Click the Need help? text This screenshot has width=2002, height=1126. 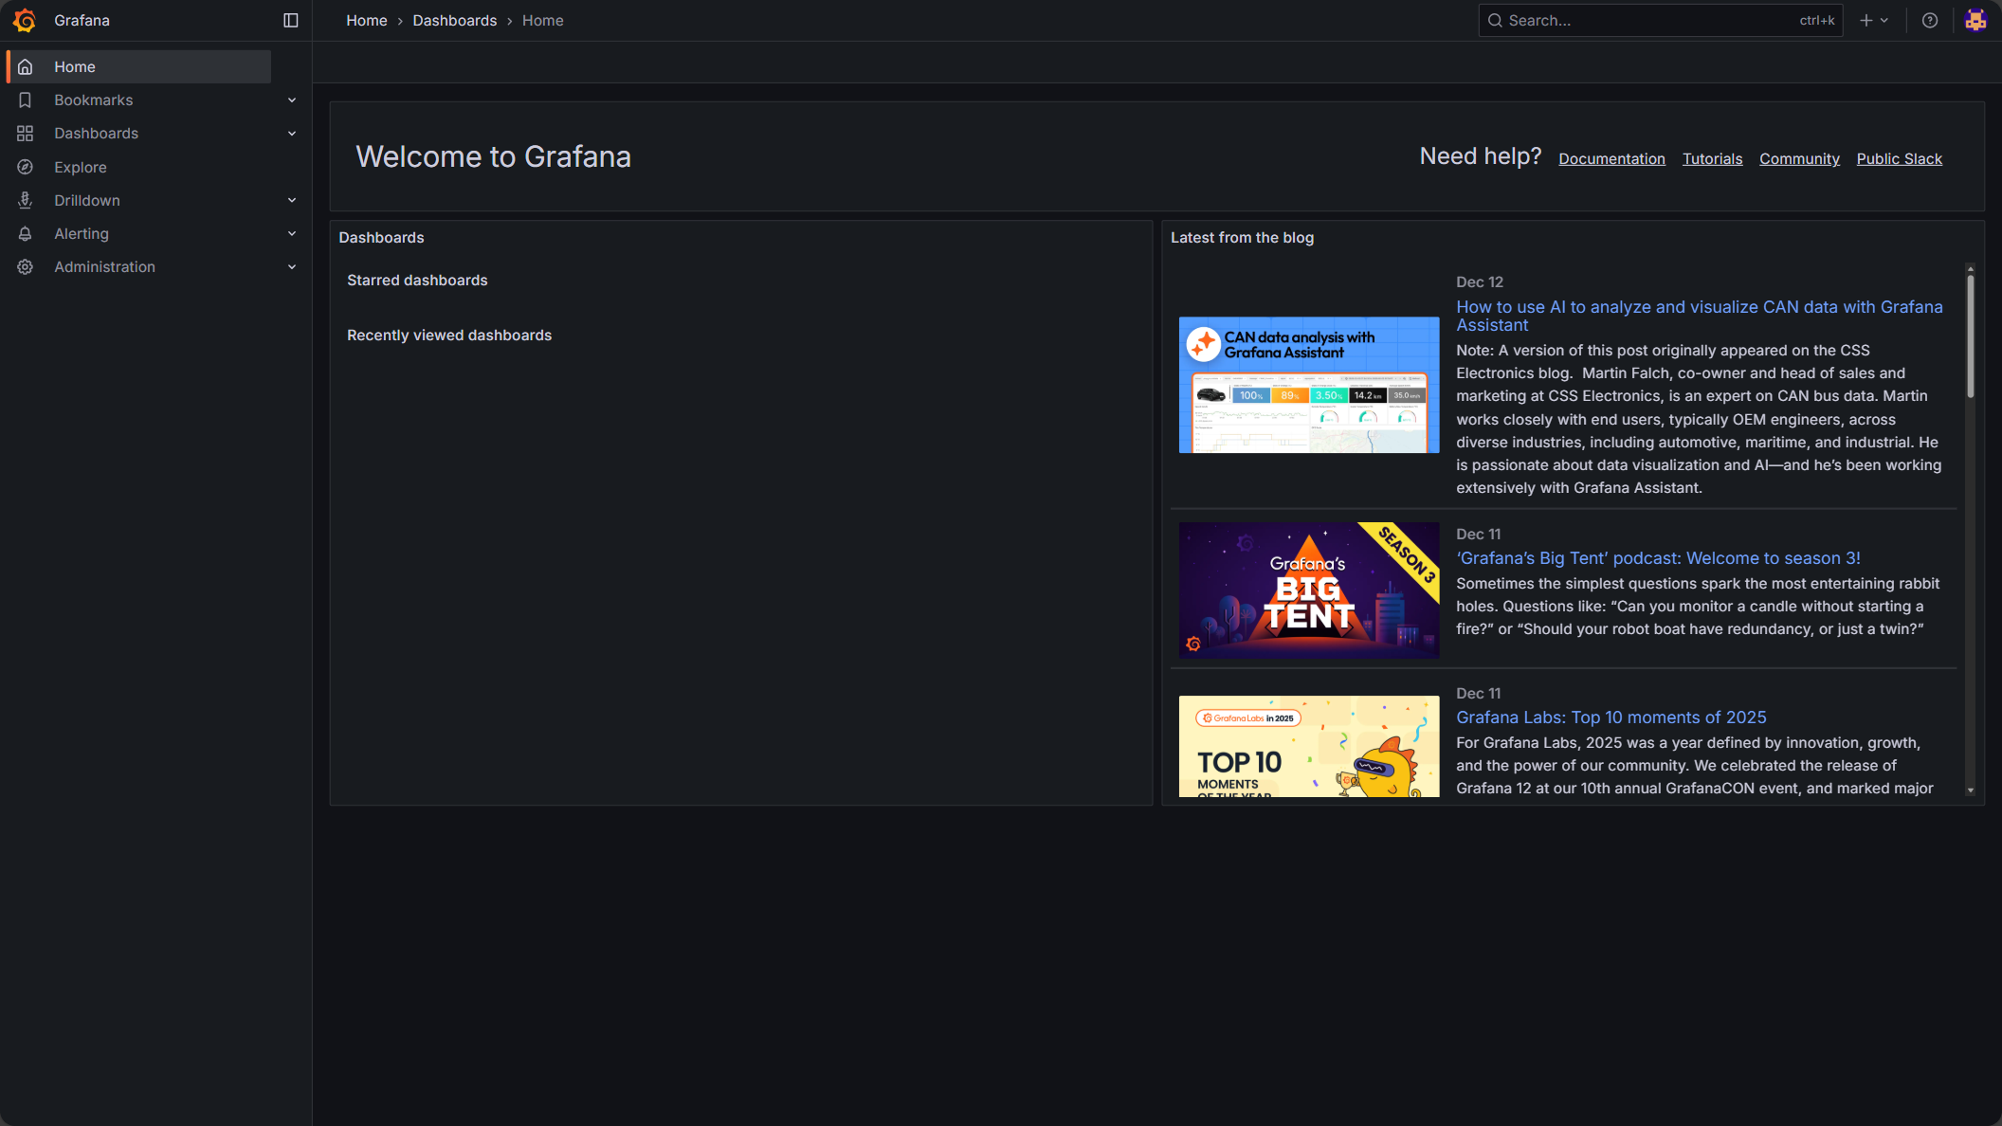click(x=1480, y=156)
